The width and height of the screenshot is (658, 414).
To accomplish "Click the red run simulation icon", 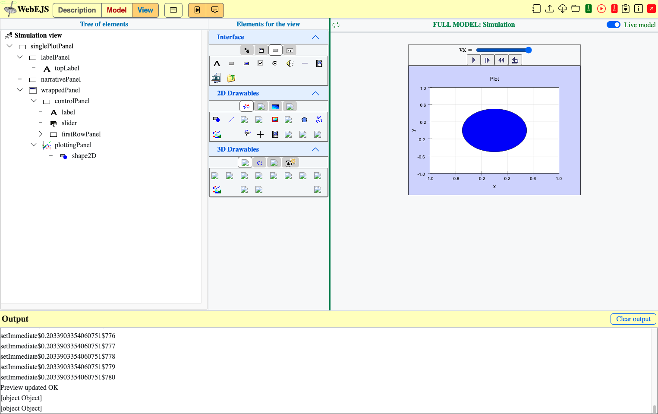I will point(601,9).
